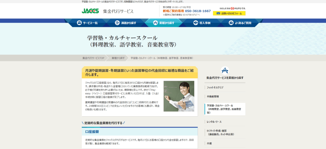Click the 業種から探す nav icon
The height and width of the screenshot is (149, 326).
pyautogui.click(x=155, y=23)
